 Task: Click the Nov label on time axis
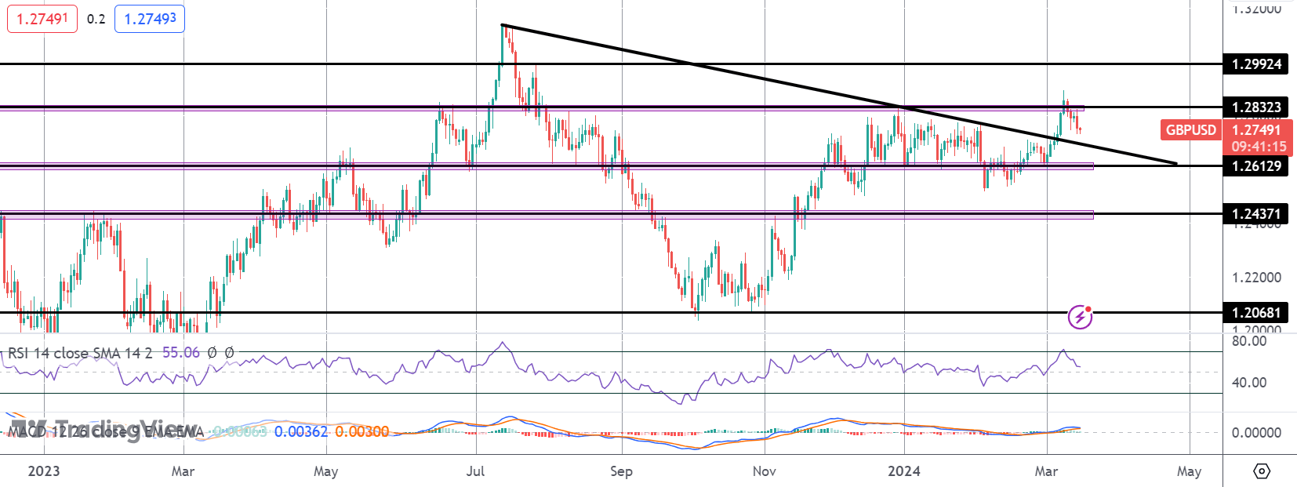[764, 471]
